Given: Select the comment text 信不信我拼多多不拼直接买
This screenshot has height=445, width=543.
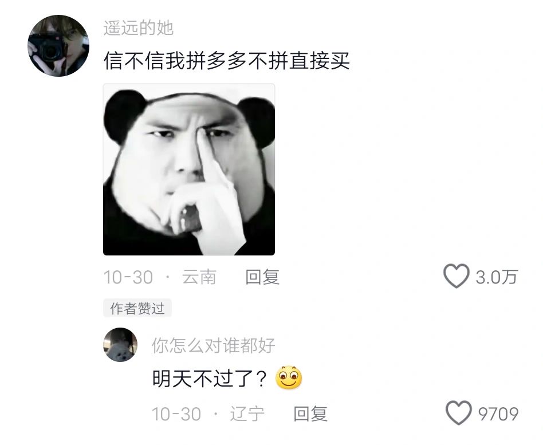Looking at the screenshot, I should click(227, 61).
